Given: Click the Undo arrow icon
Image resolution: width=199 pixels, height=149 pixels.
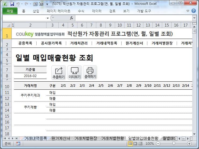Looking at the screenshot, I should point(18,4).
